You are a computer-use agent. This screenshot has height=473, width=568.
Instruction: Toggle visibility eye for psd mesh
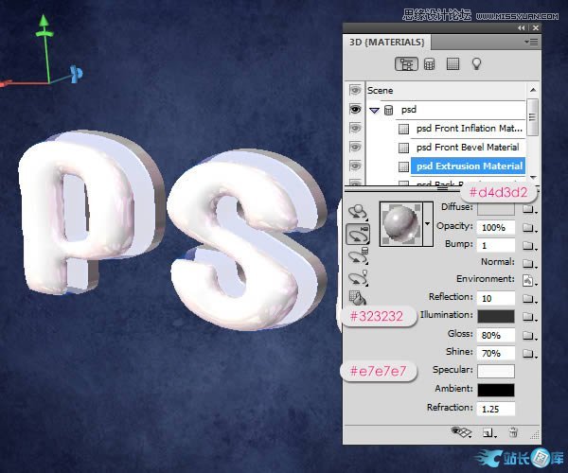pos(356,110)
